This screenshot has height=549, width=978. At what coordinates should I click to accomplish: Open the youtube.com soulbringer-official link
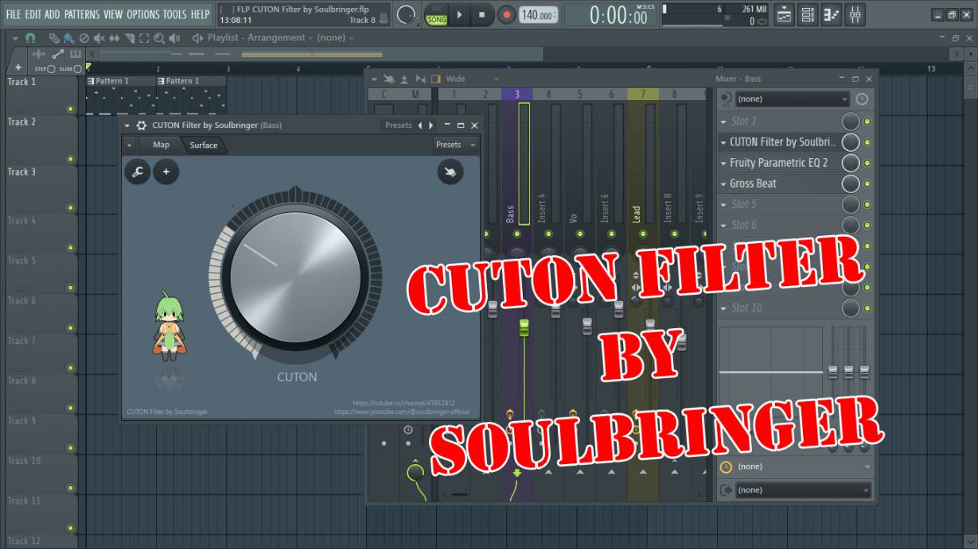(x=402, y=412)
